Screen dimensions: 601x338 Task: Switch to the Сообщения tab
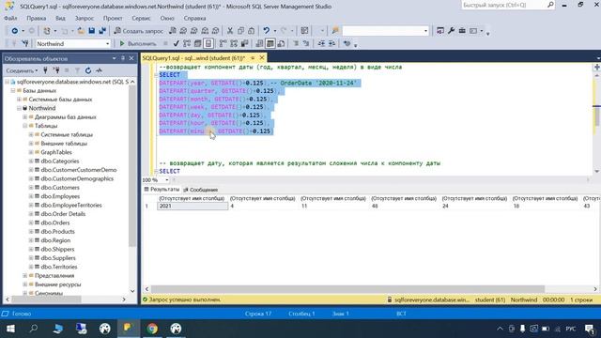click(200, 190)
